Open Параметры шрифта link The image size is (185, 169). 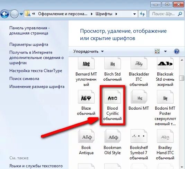click(x=29, y=44)
